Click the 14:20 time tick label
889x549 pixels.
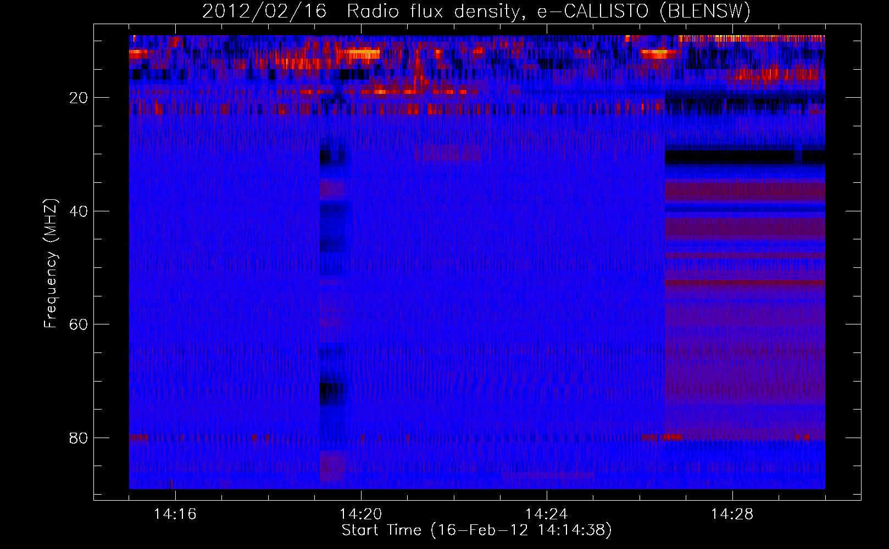click(360, 514)
